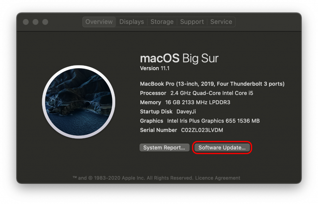
Task: Click the processor value 2.4 GHz Quad-Core Intel Core i5
Action: 212,93
